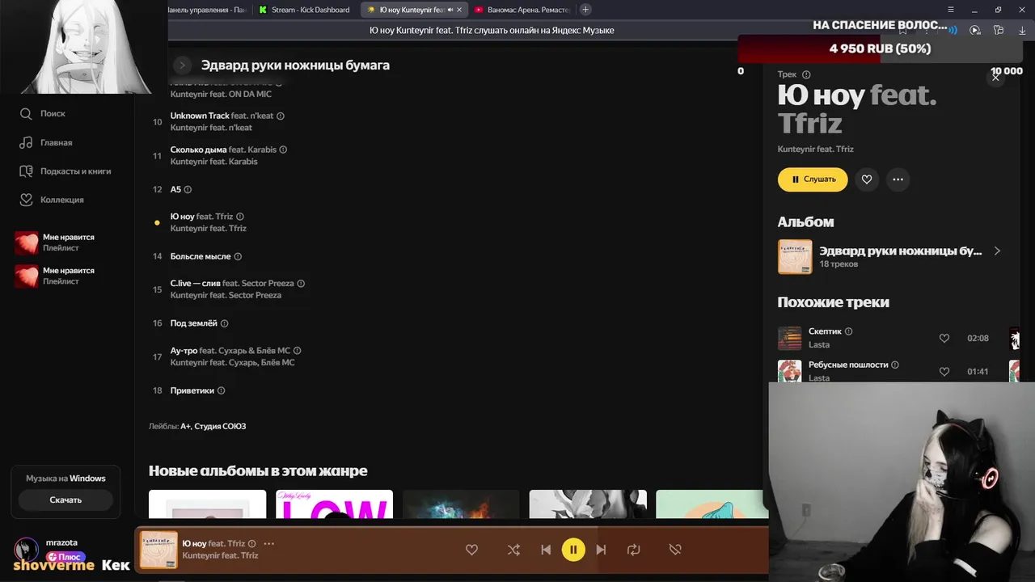Image resolution: width=1035 pixels, height=582 pixels.
Task: Show info icon for Больсле мысле
Action: click(x=238, y=256)
